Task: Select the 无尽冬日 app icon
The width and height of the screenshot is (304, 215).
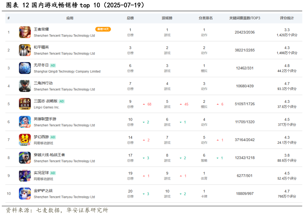Action: (25, 68)
